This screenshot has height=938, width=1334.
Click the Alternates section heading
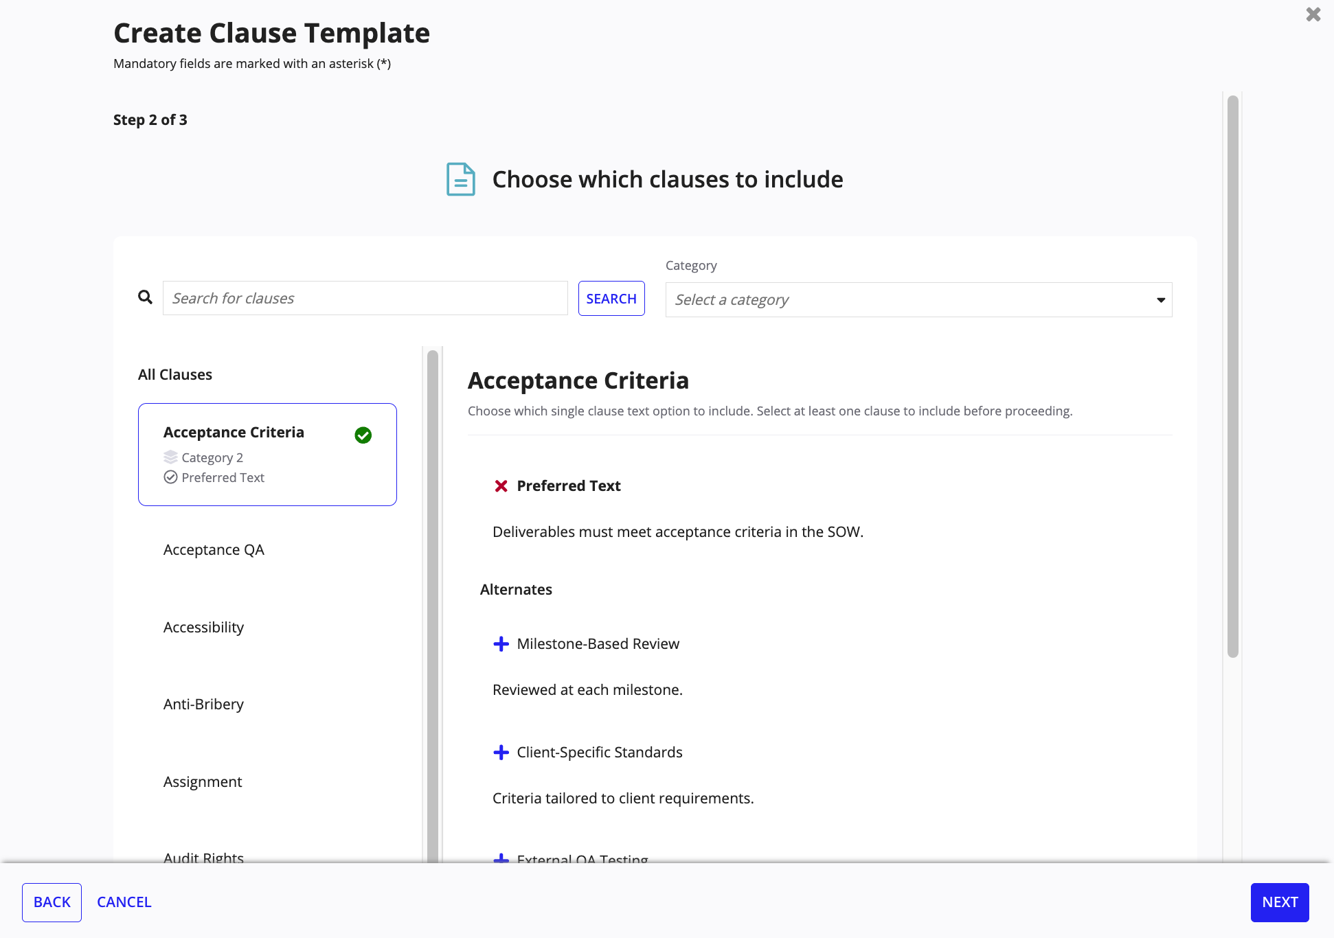point(516,590)
